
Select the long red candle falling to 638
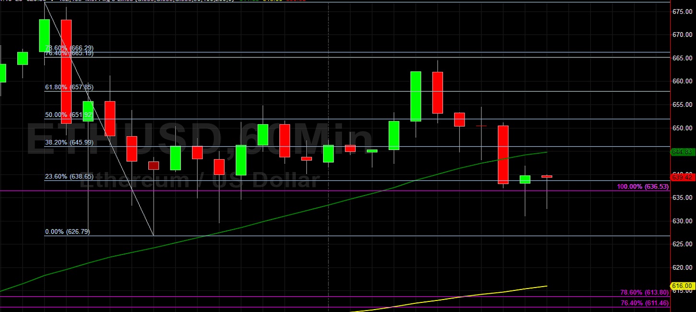pos(503,155)
